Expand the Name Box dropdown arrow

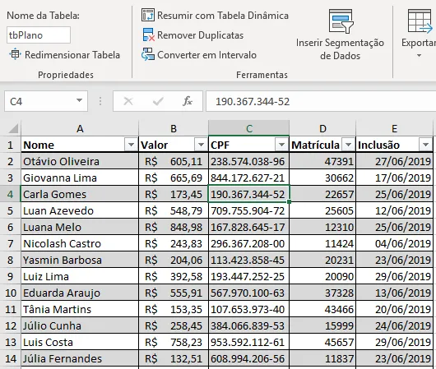click(79, 100)
